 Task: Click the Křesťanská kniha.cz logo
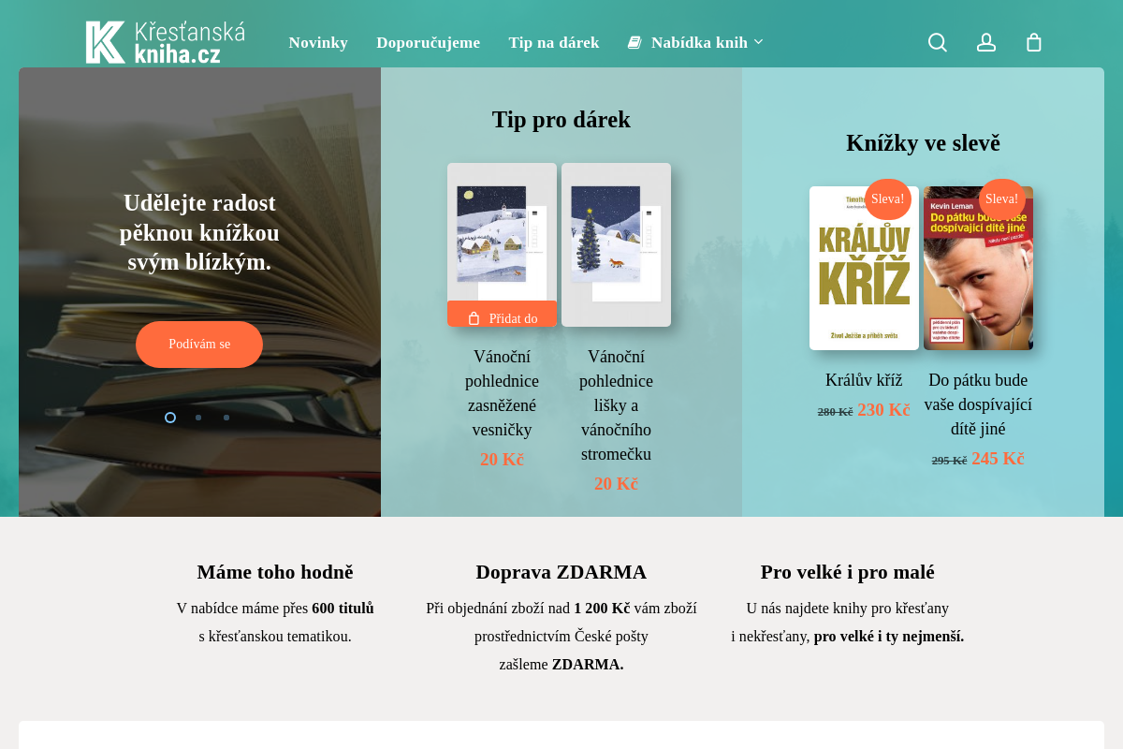coord(166,42)
